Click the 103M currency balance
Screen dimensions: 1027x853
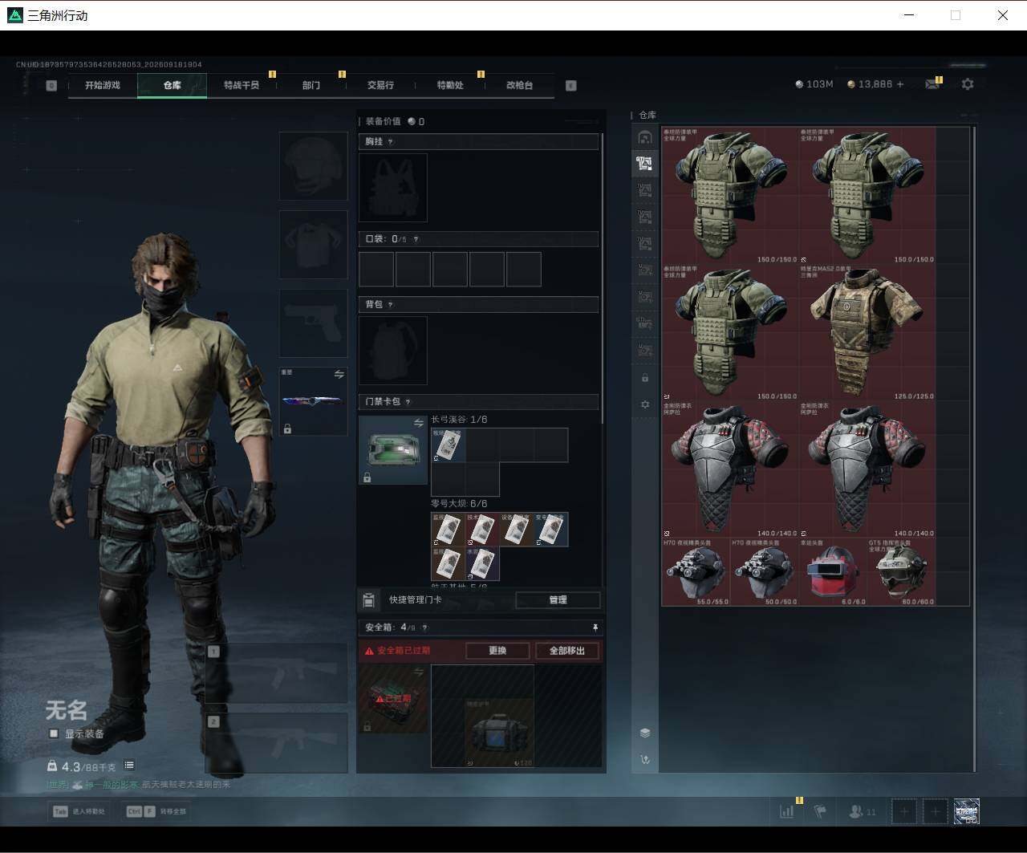tap(814, 84)
